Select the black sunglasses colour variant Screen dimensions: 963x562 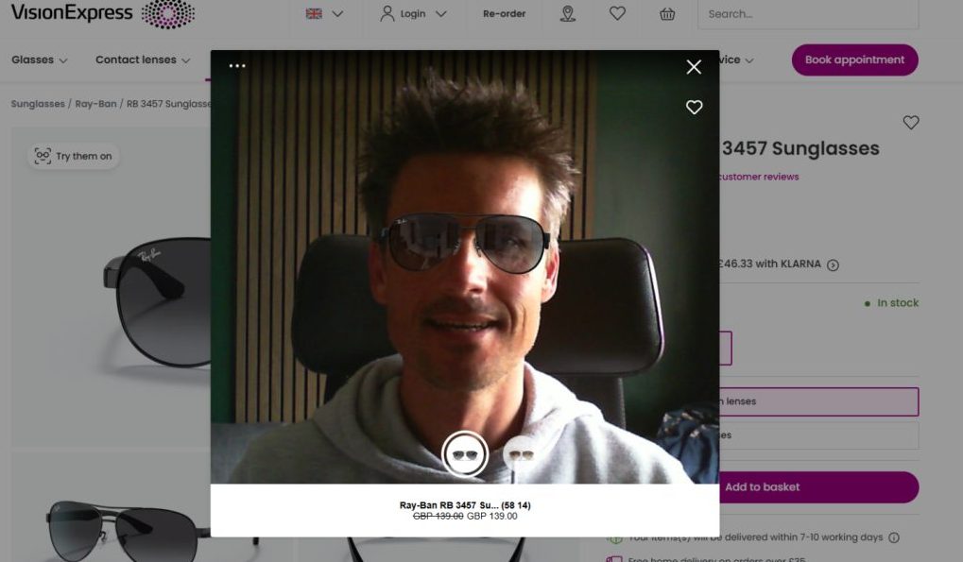(464, 454)
